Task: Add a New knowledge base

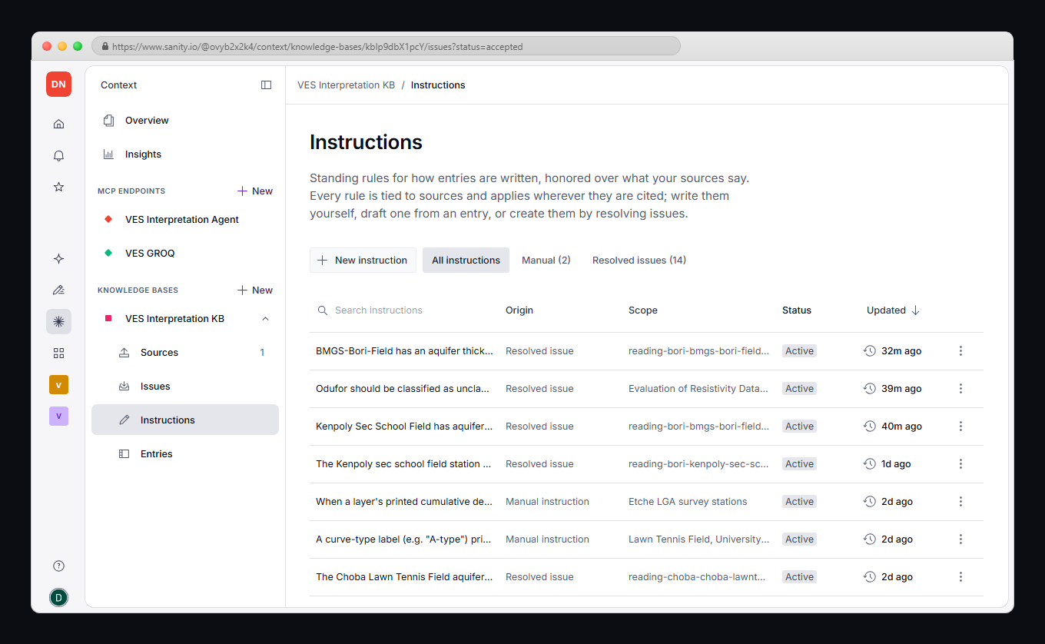Action: click(255, 290)
